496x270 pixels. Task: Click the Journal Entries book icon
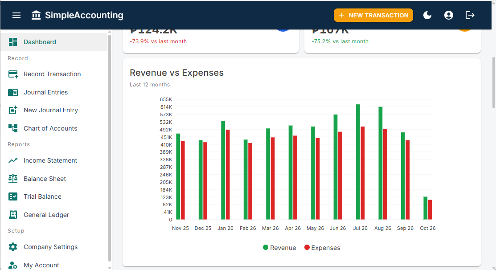coord(13,92)
